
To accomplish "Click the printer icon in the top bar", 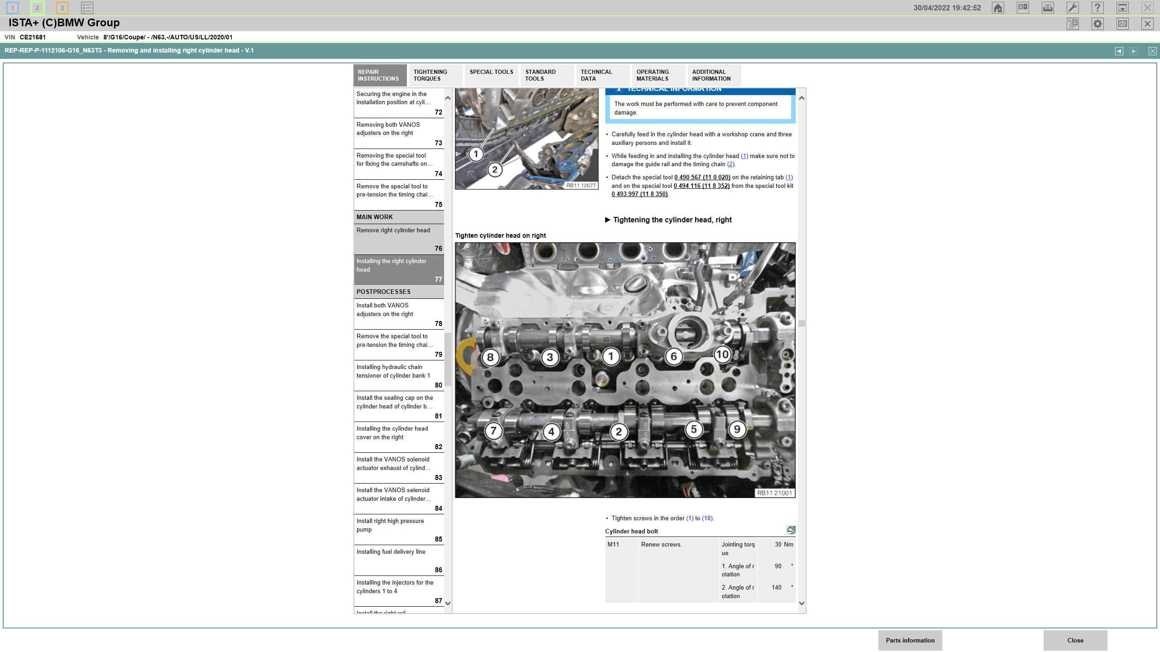I will pyautogui.click(x=1048, y=8).
